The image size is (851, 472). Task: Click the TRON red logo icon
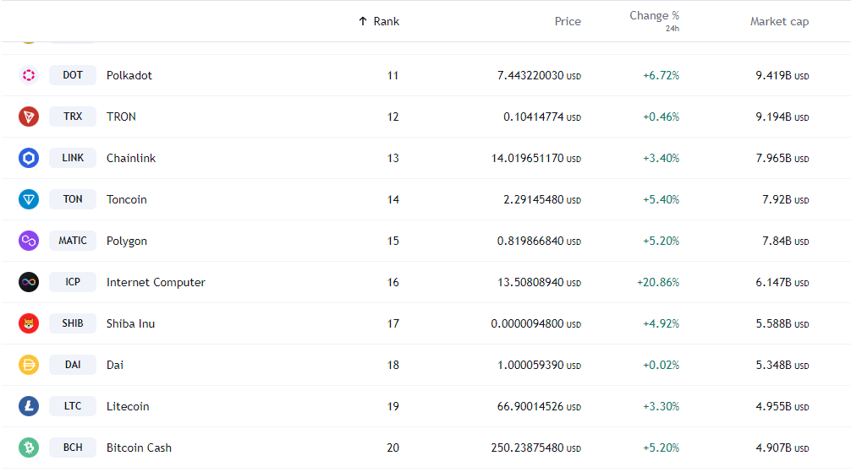coord(29,117)
